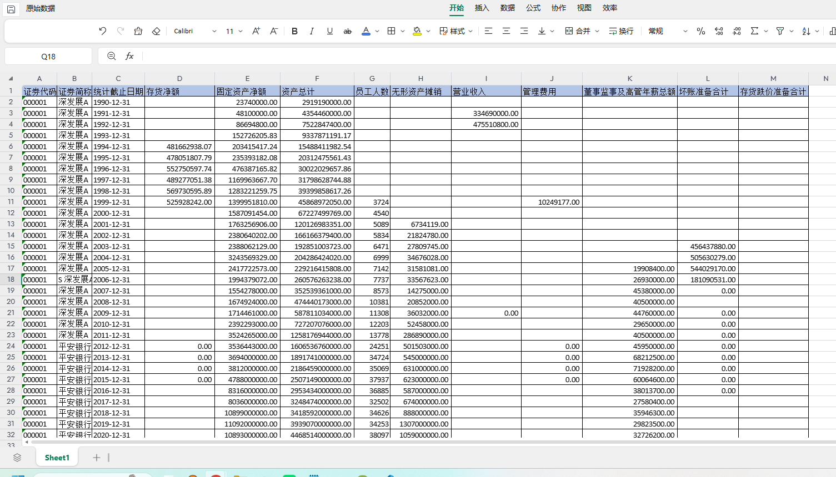Toggle underline formatting

click(x=330, y=31)
